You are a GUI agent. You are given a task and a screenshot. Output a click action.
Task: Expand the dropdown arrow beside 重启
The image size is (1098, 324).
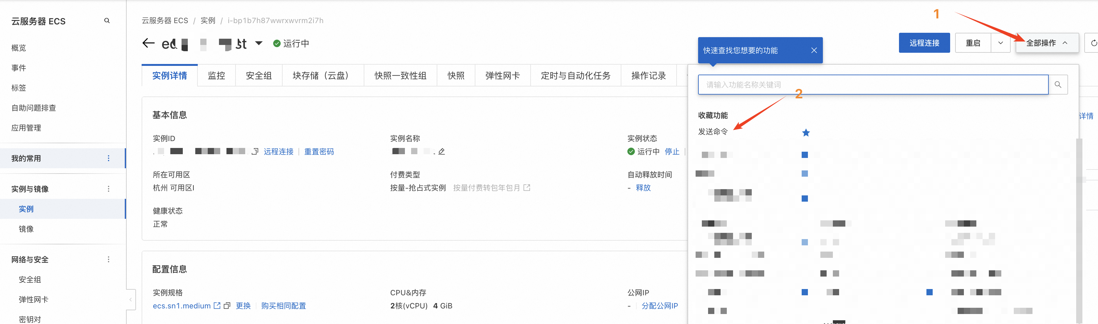pos(1000,43)
